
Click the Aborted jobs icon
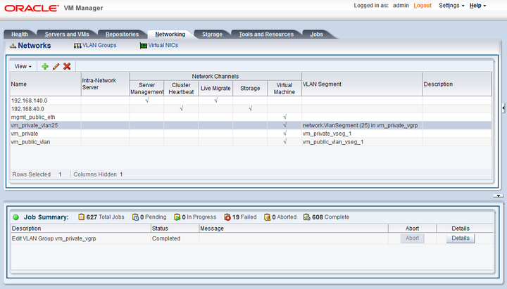(267, 217)
